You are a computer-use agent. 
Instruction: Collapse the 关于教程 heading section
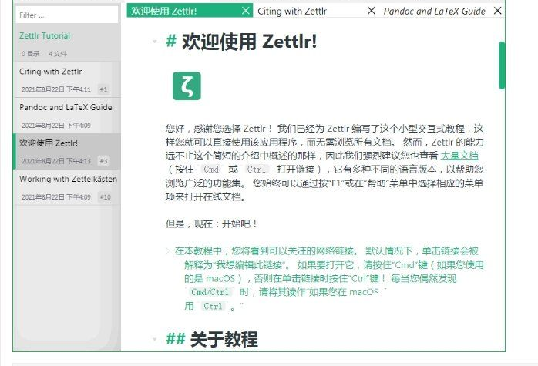pyautogui.click(x=155, y=340)
